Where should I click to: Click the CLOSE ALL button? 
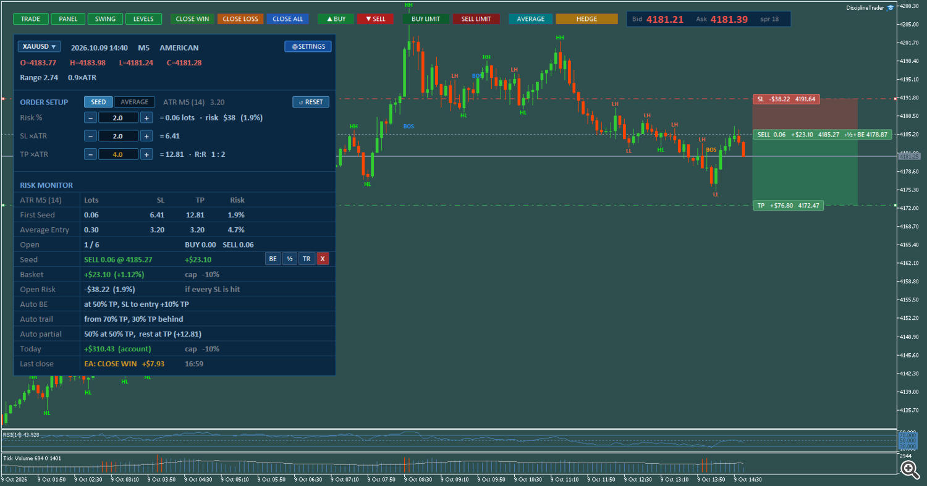pyautogui.click(x=288, y=19)
